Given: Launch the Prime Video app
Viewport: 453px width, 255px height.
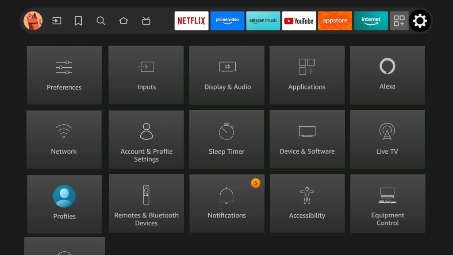Looking at the screenshot, I should pyautogui.click(x=227, y=21).
